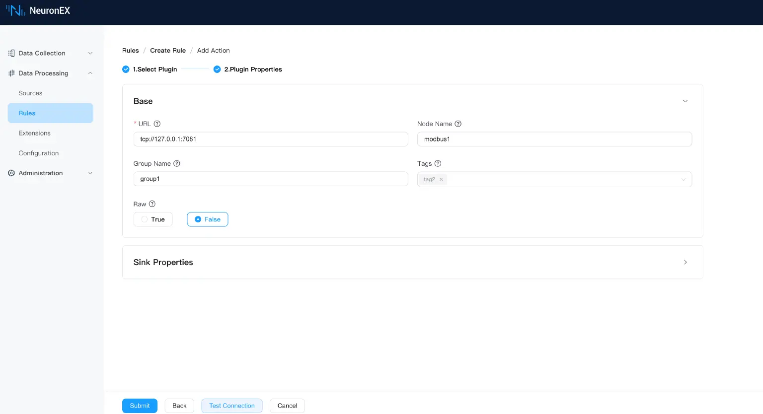Click the help icon beside Tags
The image size is (763, 414).
tap(438, 163)
